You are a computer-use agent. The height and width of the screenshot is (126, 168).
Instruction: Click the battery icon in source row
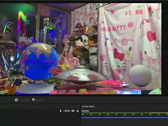61,111
